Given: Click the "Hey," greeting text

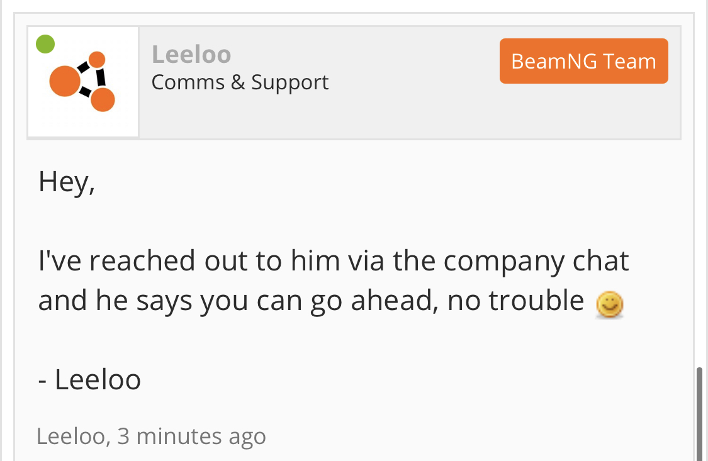Looking at the screenshot, I should point(67,182).
